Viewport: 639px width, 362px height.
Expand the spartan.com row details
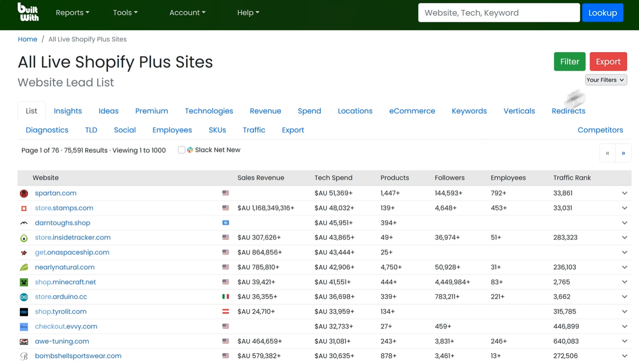[625, 193]
